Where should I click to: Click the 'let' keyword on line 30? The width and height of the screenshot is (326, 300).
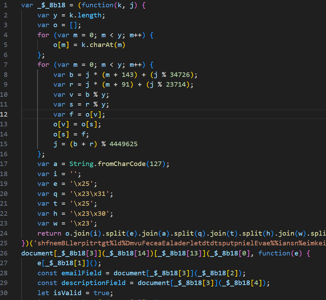(x=43, y=293)
